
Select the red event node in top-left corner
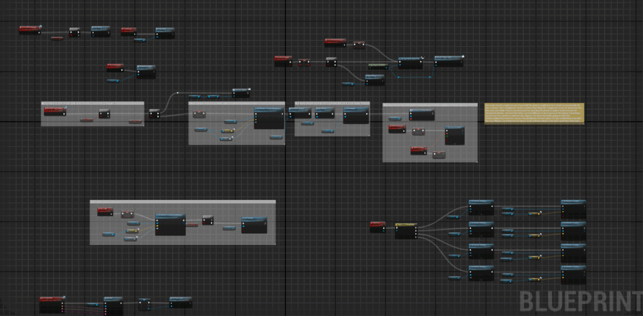click(30, 29)
